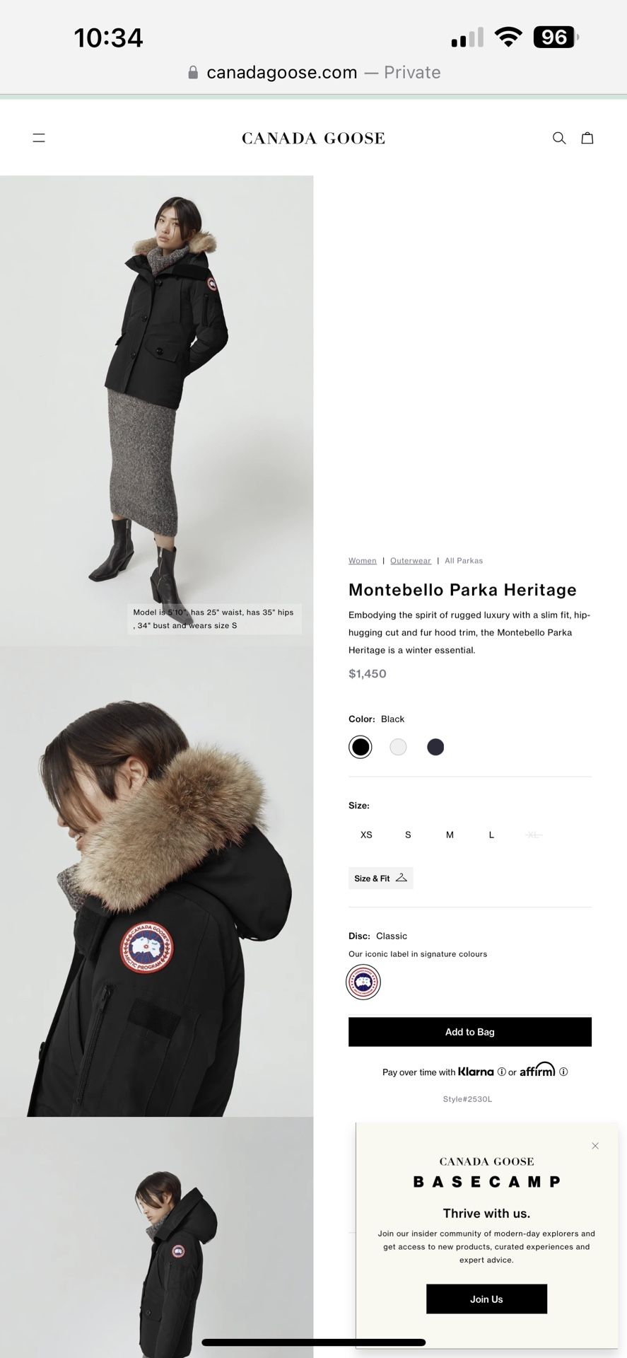The image size is (627, 1358).
Task: Select the navy color swatch
Action: coord(435,747)
